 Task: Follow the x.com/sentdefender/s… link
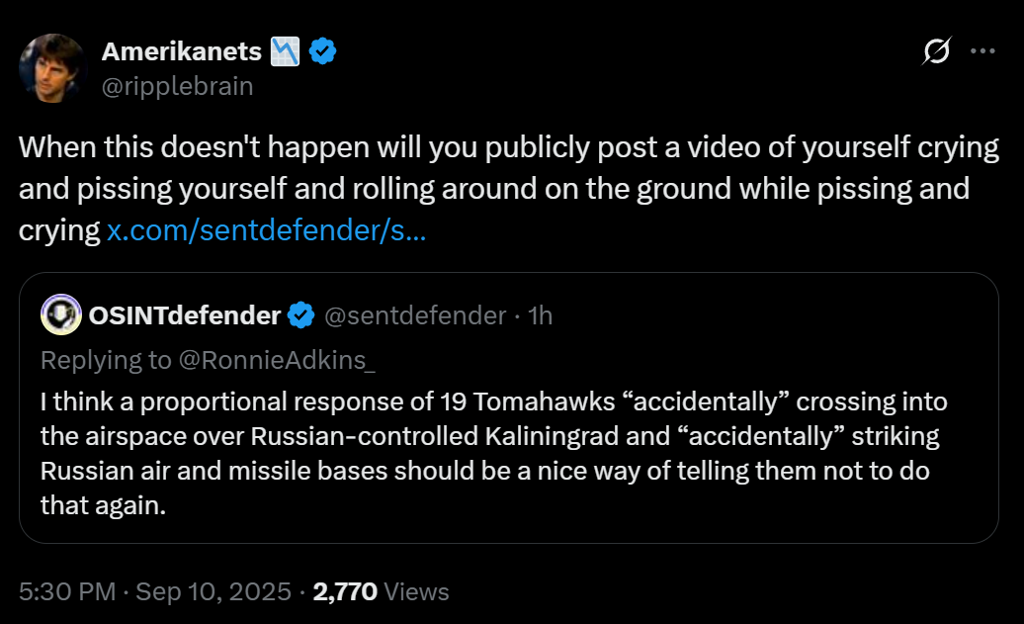[x=266, y=231]
